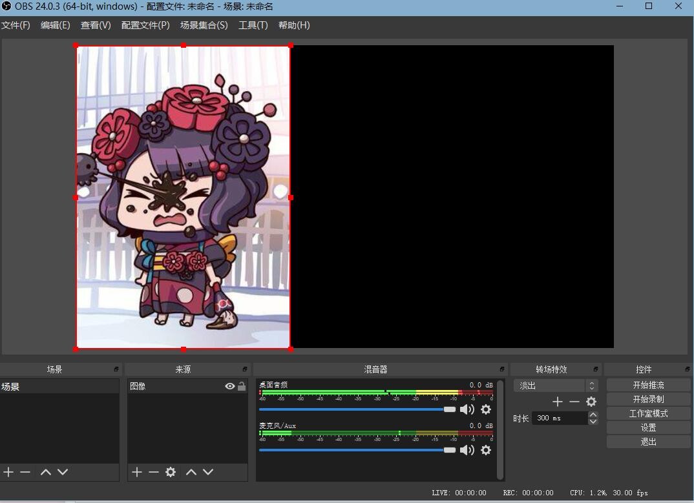
Task: Mute the 桌面音频 speaker icon
Action: 467,409
